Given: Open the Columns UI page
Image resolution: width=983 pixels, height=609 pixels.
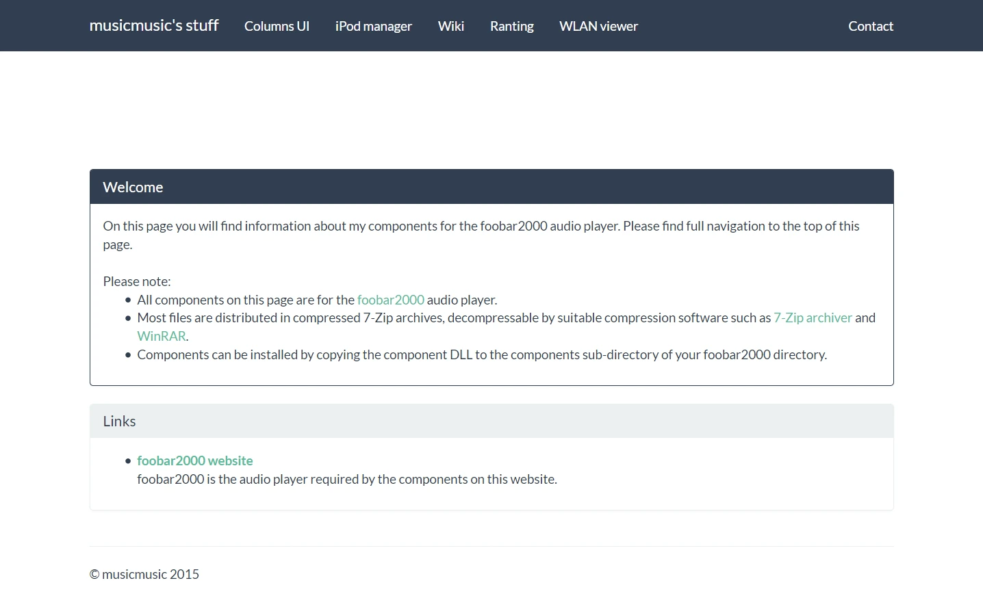Looking at the screenshot, I should tap(277, 26).
